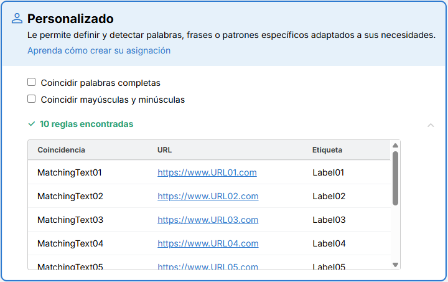The height and width of the screenshot is (282, 448).
Task: Click the Personalizado heading
Action: 70,19
